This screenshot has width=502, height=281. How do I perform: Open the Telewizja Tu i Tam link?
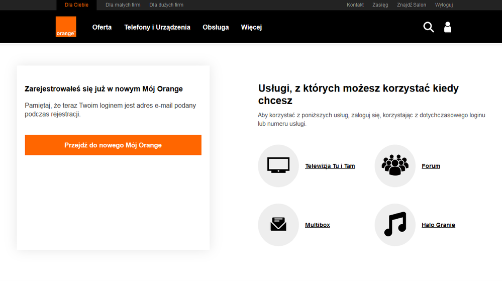pos(330,166)
